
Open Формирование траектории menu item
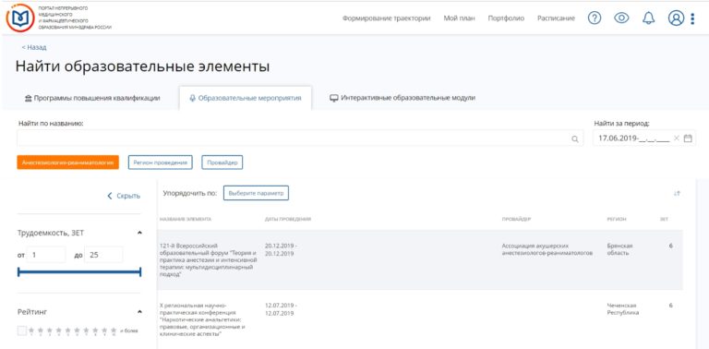pyautogui.click(x=387, y=18)
